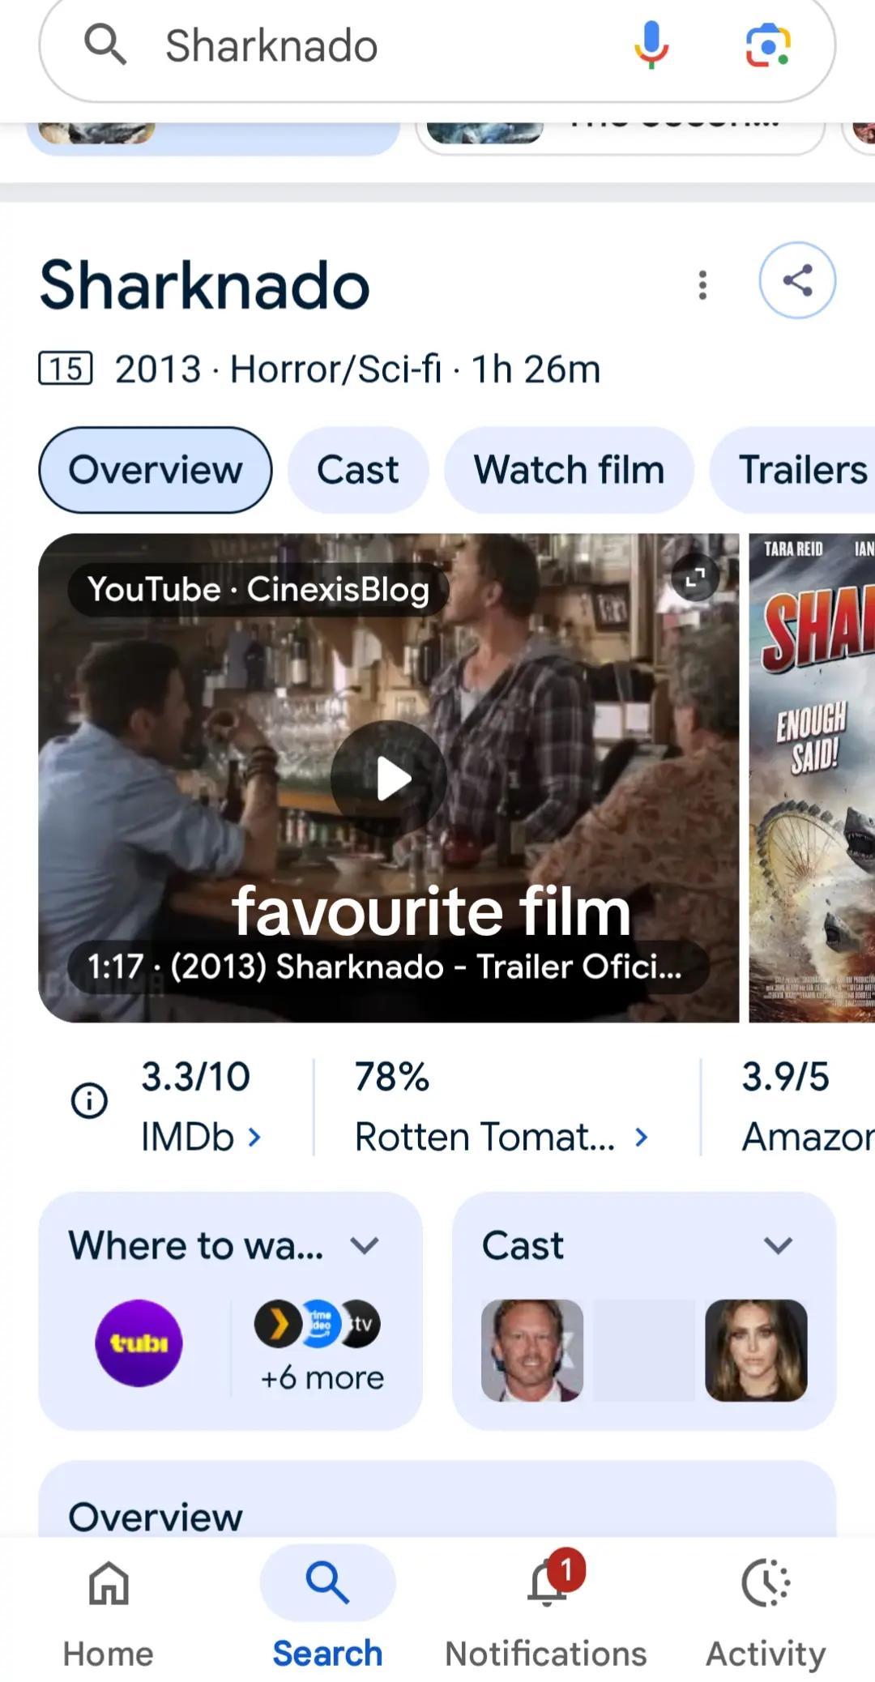This screenshot has width=875, height=1682.
Task: Select the Cast chip
Action: [x=358, y=470]
